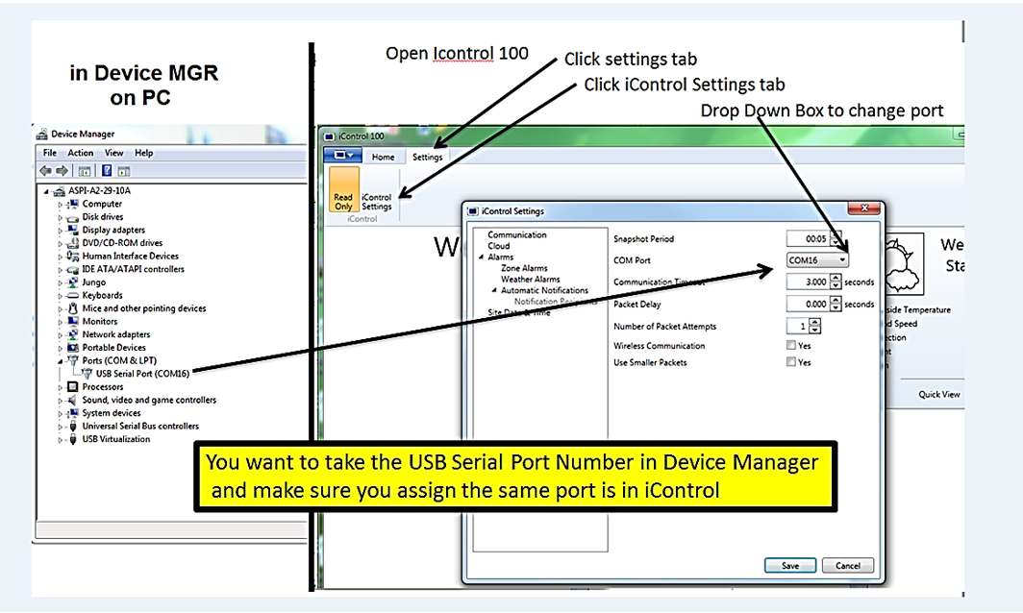Select the Disk drives icon in tree
This screenshot has width=1023, height=613.
click(x=73, y=217)
